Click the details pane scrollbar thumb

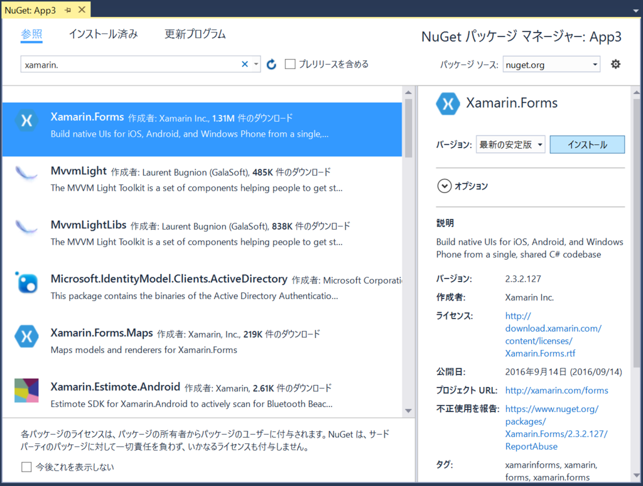click(x=637, y=233)
